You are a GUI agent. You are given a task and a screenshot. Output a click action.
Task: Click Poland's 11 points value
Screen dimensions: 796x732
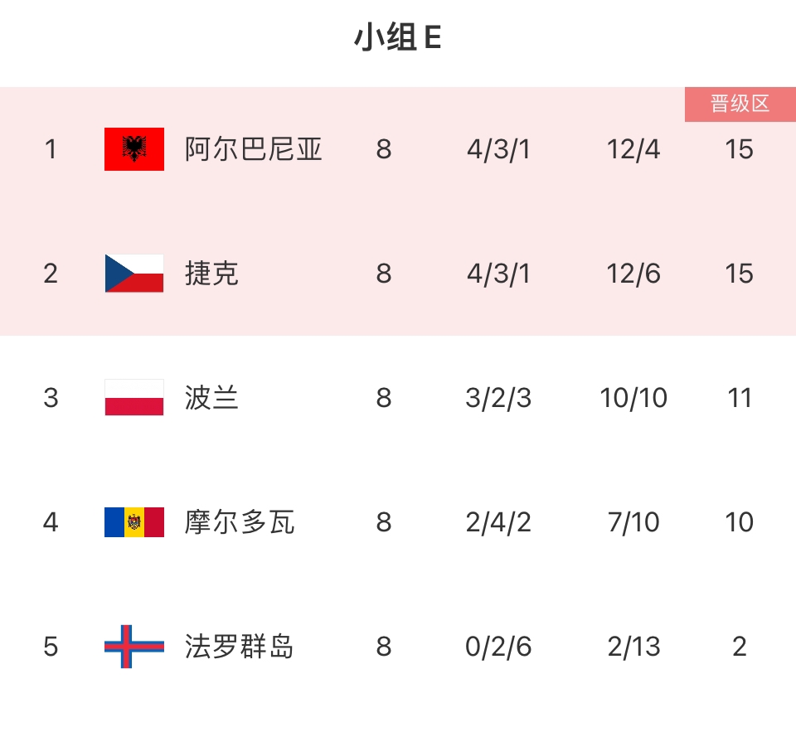[739, 398]
